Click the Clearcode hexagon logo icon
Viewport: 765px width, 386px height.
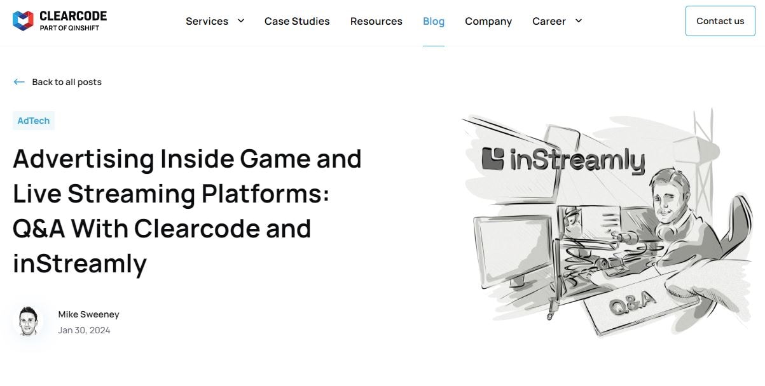coord(23,21)
